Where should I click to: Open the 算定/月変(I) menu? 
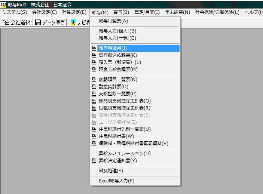(147, 12)
